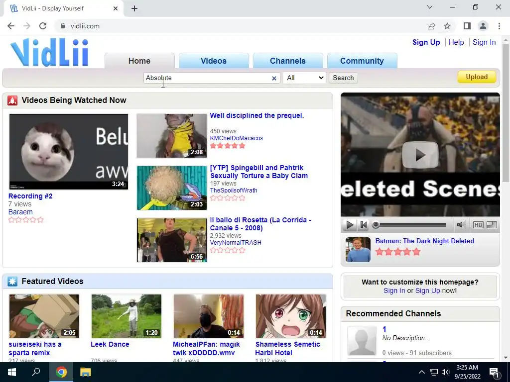Click the site lock icon in address bar
Screen dimensions: 510x382
coord(63,26)
